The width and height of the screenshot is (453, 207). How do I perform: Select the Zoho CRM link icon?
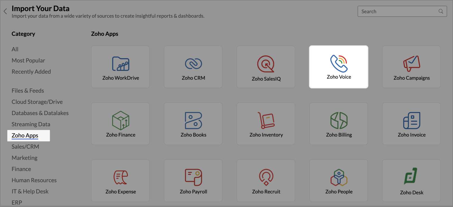[193, 64]
